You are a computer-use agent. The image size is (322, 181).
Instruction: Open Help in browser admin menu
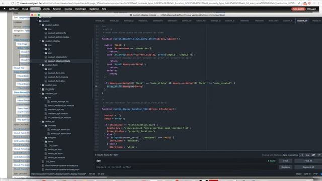pyautogui.click(x=104, y=9)
